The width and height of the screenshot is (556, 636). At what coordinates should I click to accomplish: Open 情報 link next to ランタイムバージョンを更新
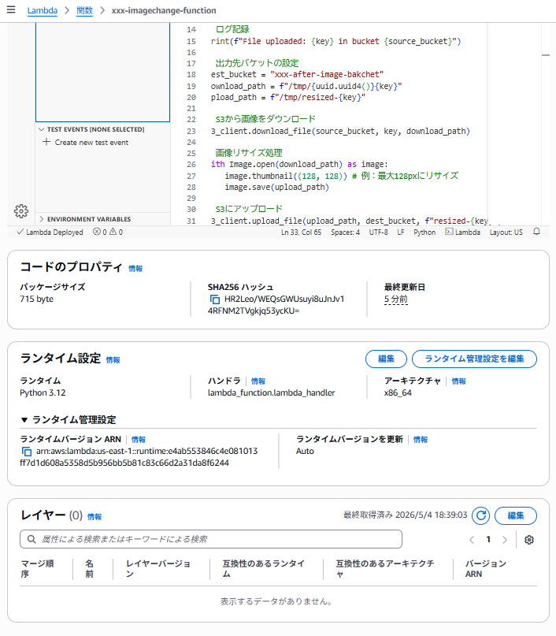pyautogui.click(x=421, y=440)
